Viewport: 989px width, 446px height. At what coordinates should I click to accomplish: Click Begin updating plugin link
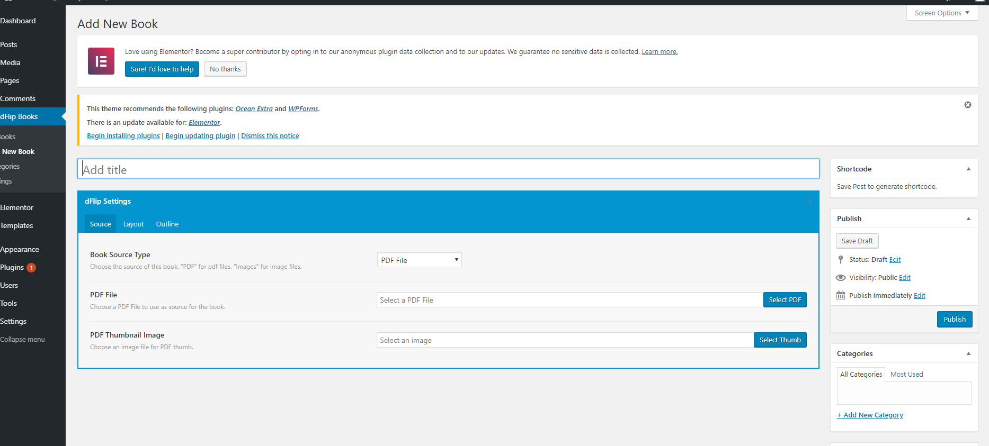pos(200,135)
